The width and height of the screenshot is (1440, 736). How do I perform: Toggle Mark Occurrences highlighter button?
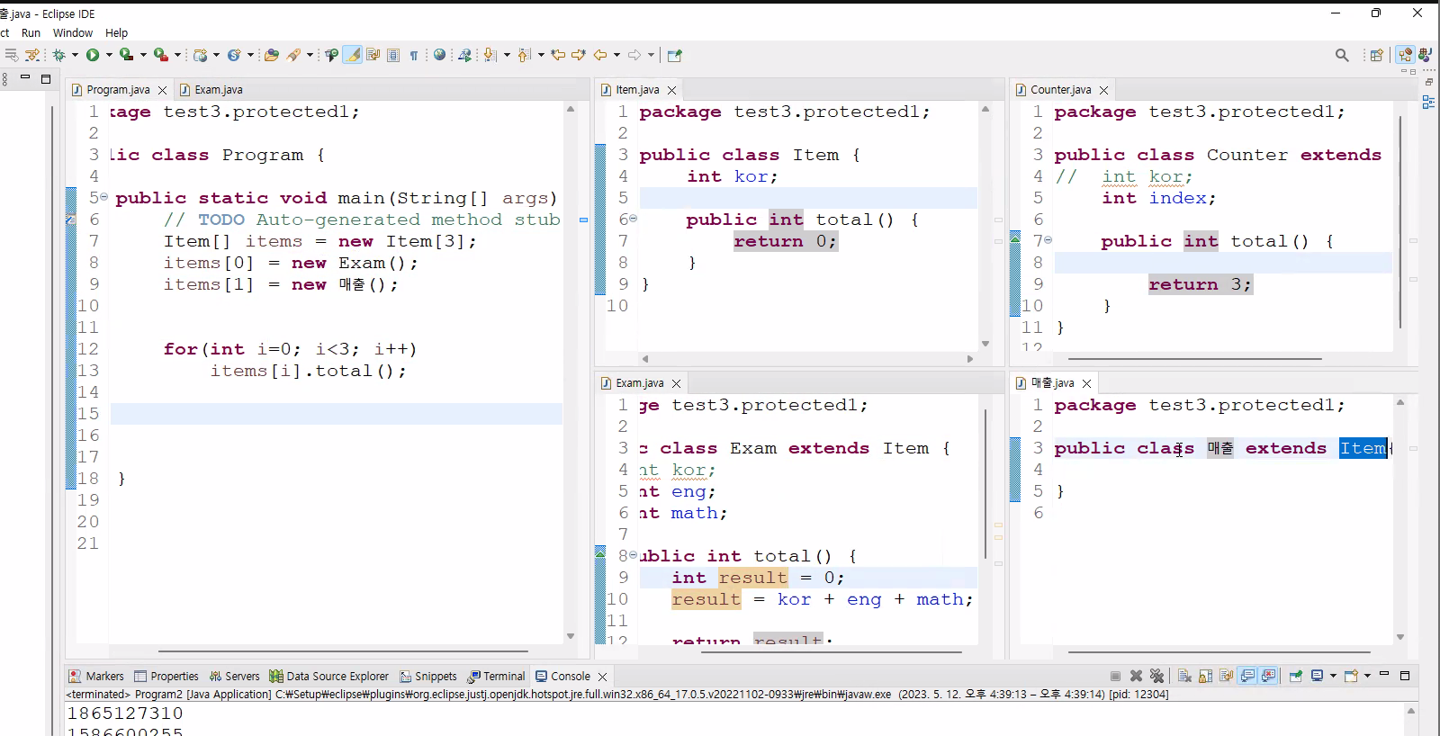click(353, 55)
